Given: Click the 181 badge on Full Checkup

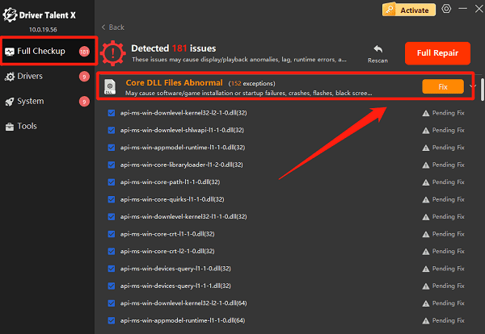Looking at the screenshot, I should 84,52.
